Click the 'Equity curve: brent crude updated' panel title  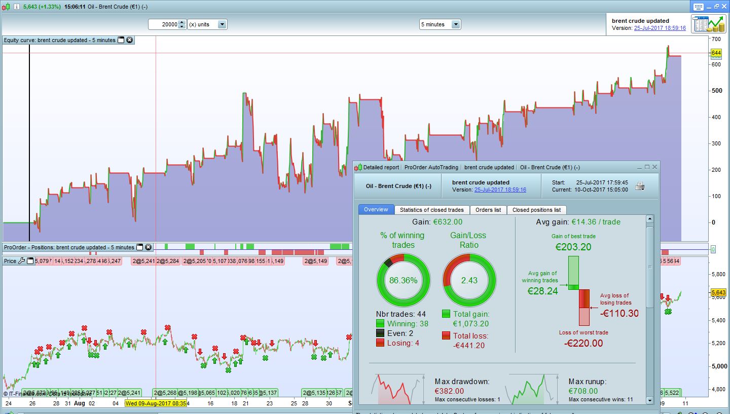coord(60,40)
